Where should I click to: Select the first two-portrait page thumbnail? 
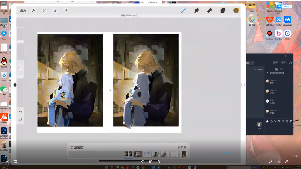point(128,154)
